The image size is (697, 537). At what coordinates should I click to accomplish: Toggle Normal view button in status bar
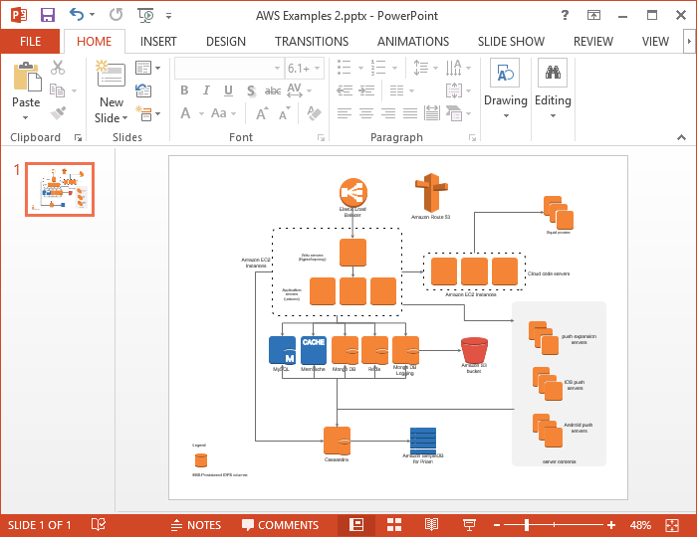(355, 524)
